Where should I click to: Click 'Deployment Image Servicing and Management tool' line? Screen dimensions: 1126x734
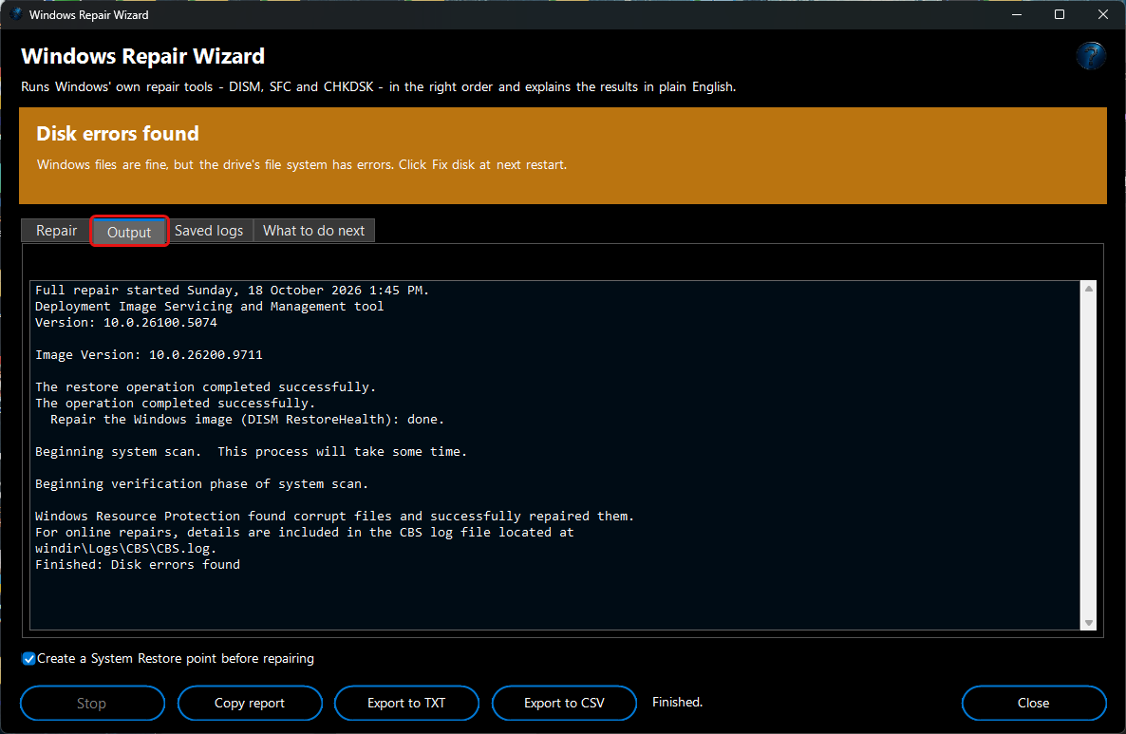[x=210, y=307]
